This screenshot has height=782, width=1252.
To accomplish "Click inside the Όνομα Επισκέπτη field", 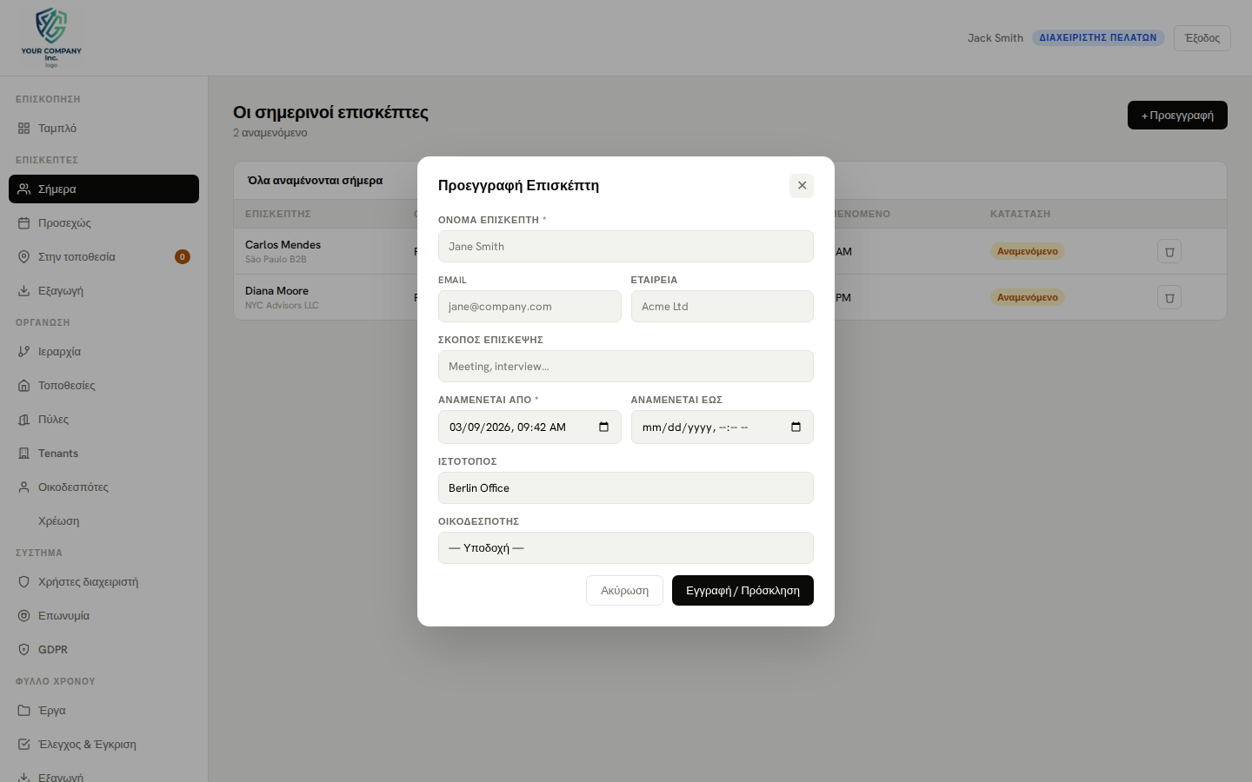I will [625, 246].
